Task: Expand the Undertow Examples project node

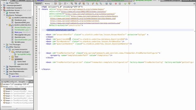Action: coord(2,8)
